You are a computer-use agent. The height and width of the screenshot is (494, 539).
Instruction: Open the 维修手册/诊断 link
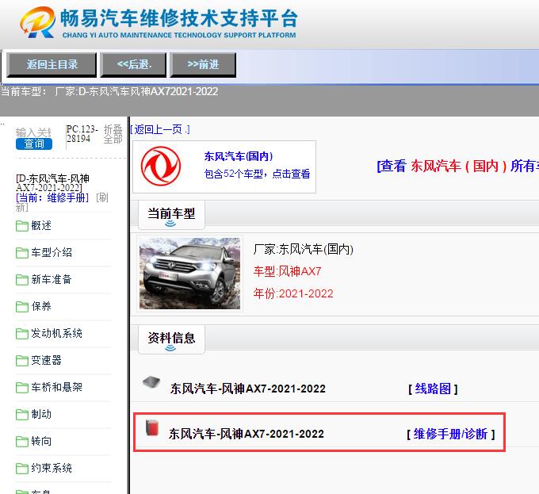[x=451, y=435]
